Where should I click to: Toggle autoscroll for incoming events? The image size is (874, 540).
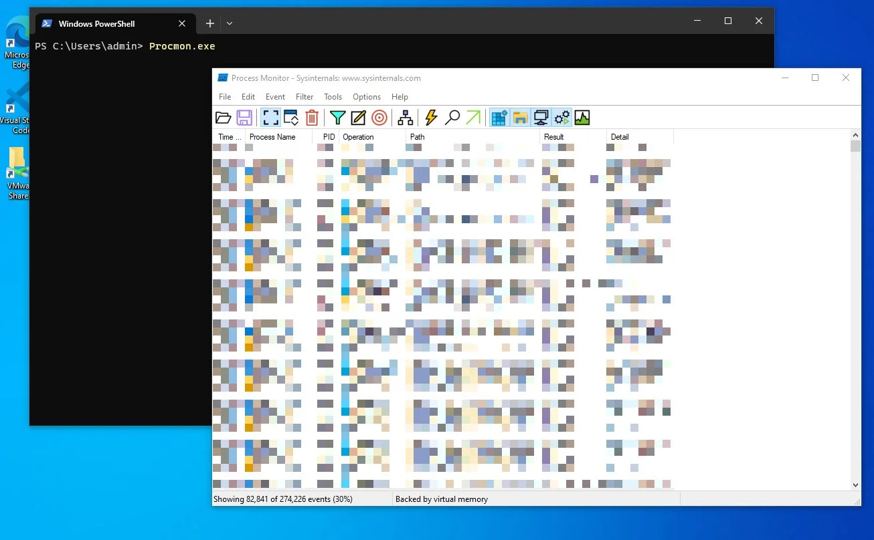coord(290,117)
